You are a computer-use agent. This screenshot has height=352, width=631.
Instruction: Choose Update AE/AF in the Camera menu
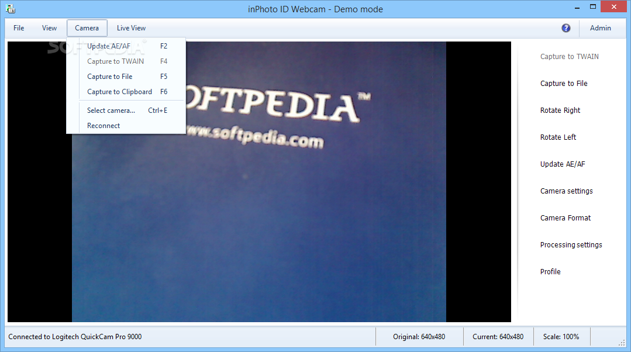coord(127,46)
